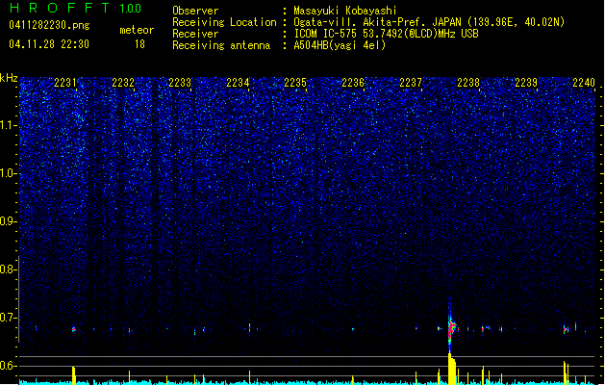Click the 2237 time marker
Screen dimensions: 605x385
click(x=411, y=83)
